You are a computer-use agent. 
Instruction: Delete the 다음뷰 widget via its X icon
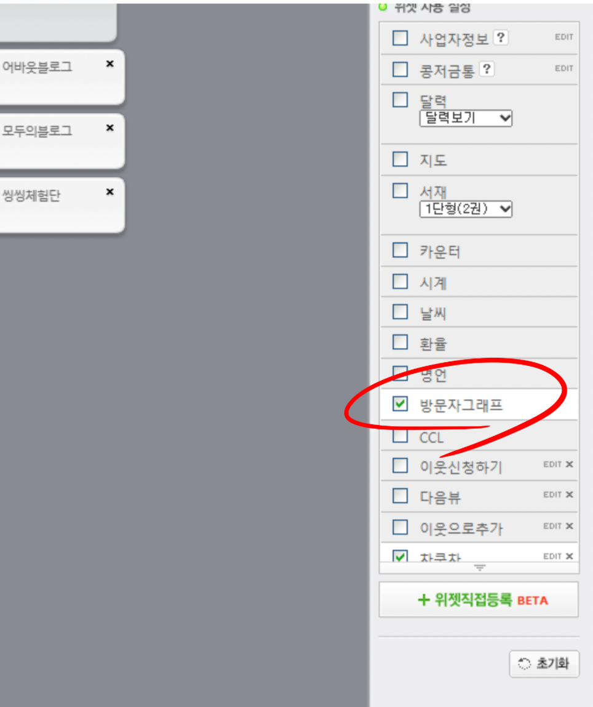click(x=570, y=495)
